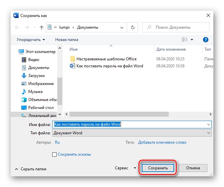This screenshot has width=224, height=187.
Task: Click the Word icon in title bar
Action: pyautogui.click(x=16, y=15)
